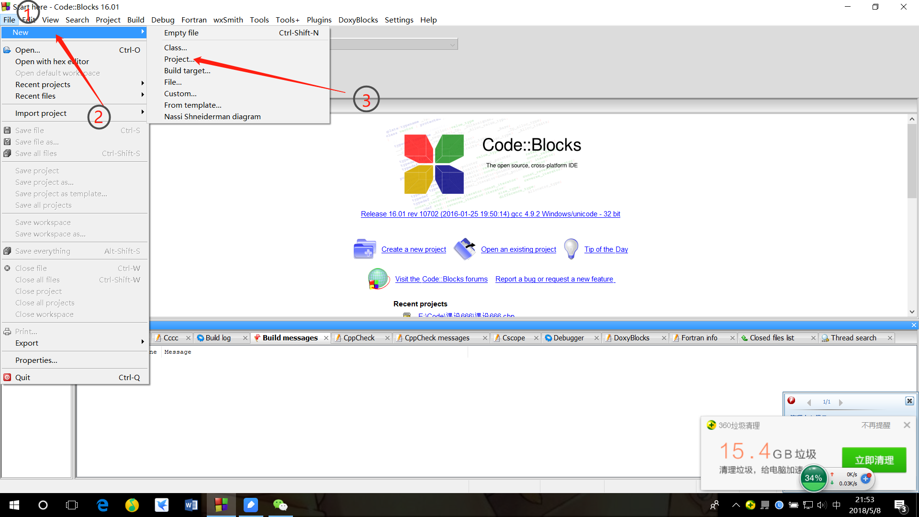Click the Tip of the Day lightbulb icon
919x517 pixels.
tap(571, 249)
